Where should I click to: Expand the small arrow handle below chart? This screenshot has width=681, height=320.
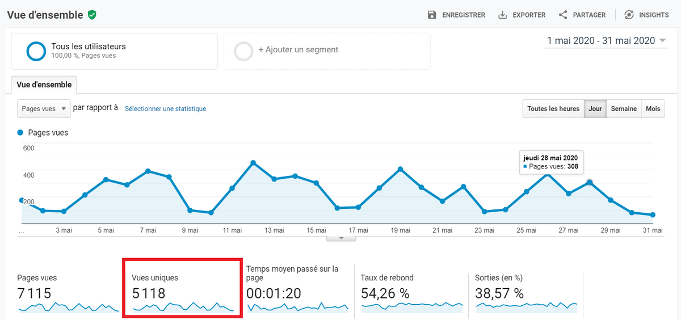[x=341, y=238]
